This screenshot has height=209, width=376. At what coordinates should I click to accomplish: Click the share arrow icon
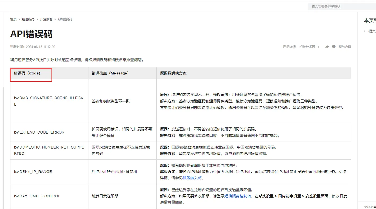click(327, 47)
